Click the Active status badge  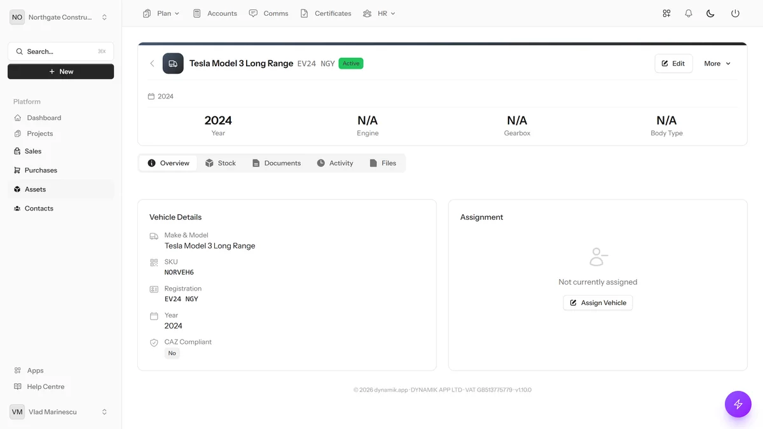coord(351,64)
